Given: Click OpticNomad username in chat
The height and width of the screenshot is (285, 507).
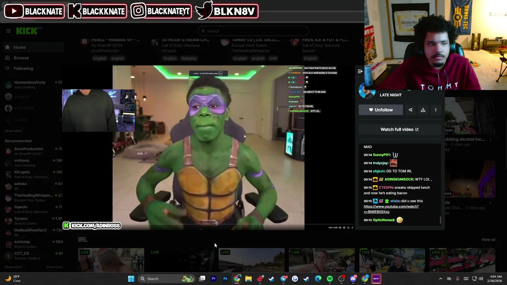Looking at the screenshot, I should click(x=384, y=220).
